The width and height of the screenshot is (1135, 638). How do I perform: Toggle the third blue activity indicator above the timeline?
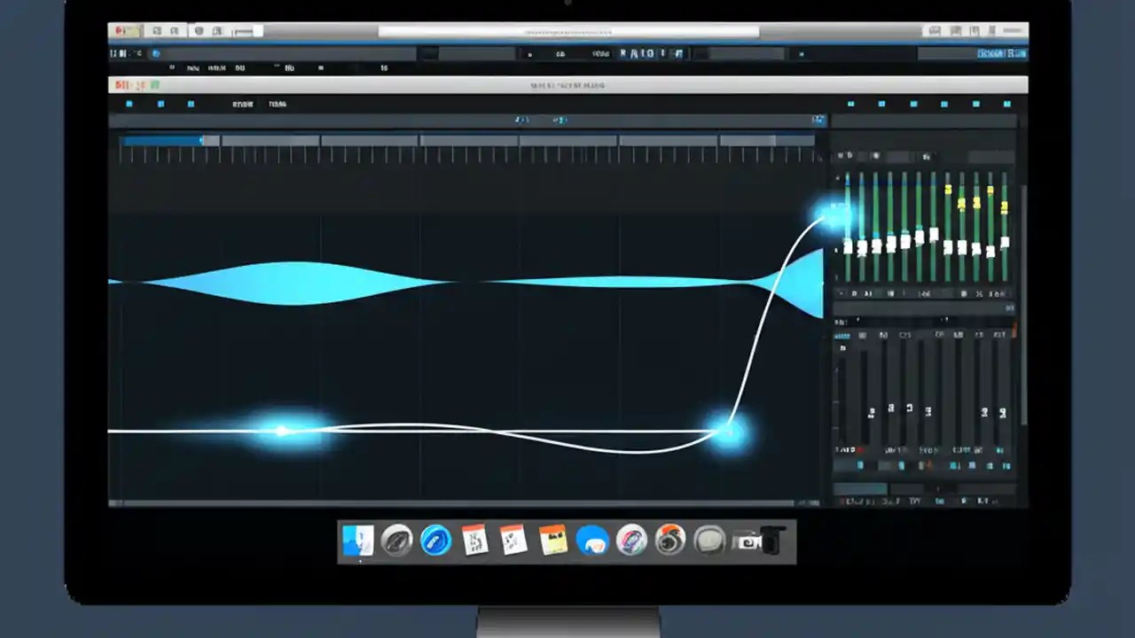191,104
